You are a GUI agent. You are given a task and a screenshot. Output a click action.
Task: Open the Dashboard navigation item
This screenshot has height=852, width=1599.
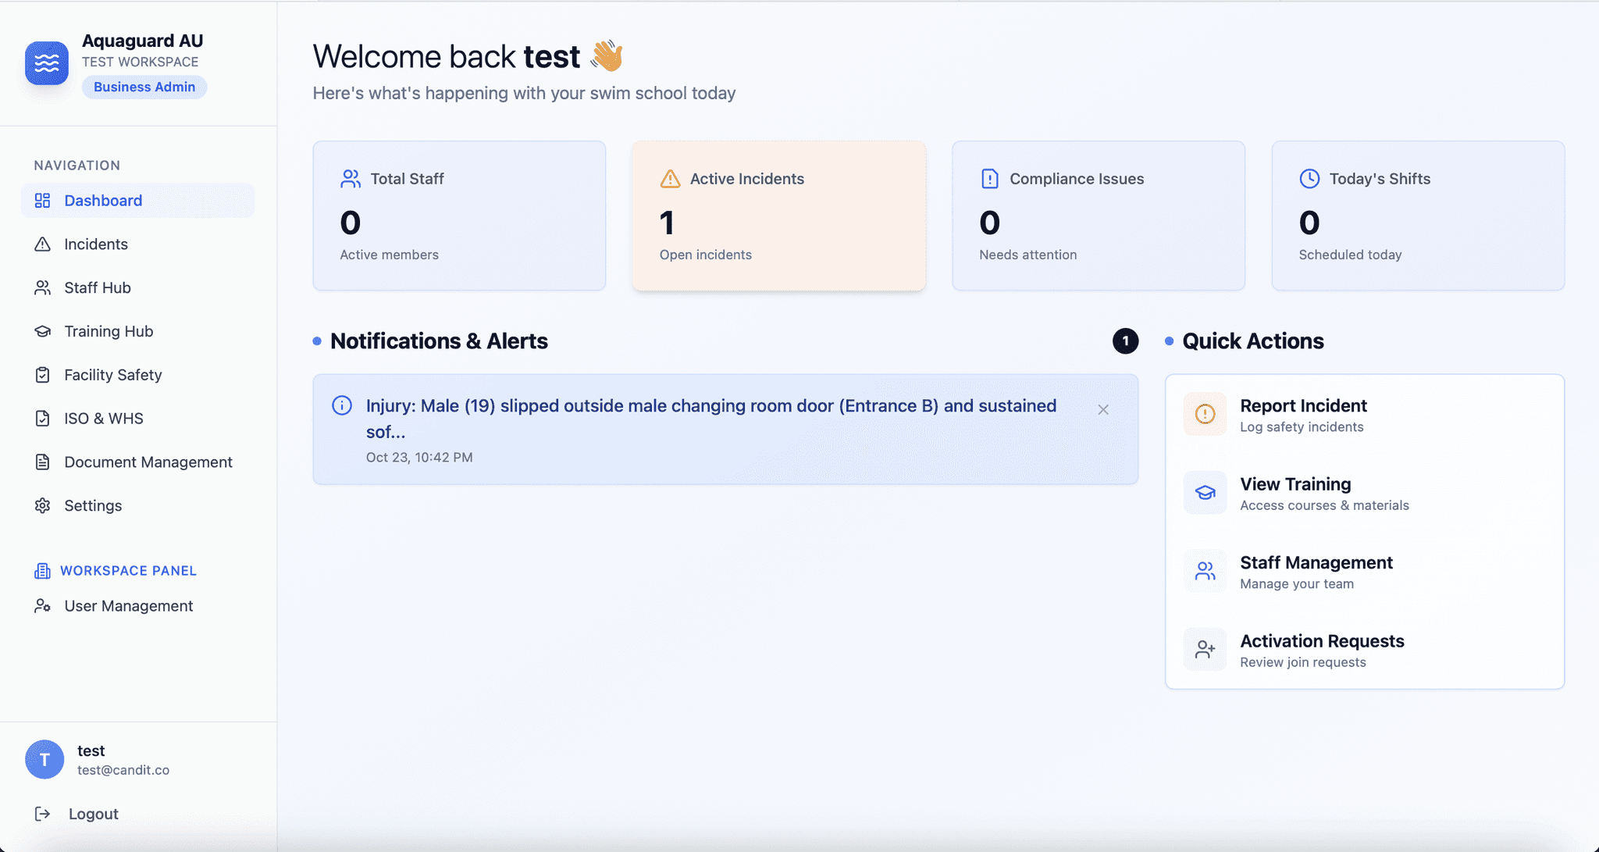pyautogui.click(x=137, y=201)
